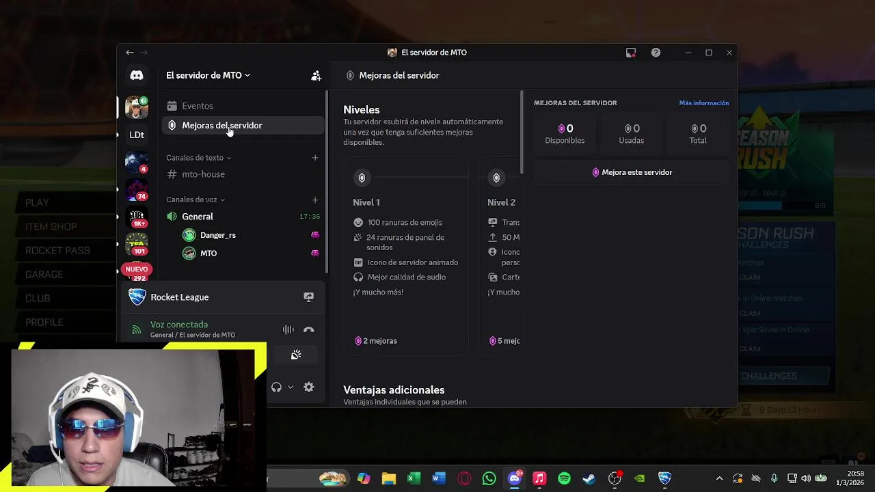
Task: Open OBS Studio from taskbar
Action: [615, 478]
